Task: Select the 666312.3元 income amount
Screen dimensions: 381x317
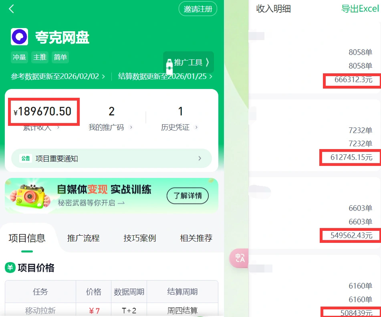Action: pos(353,80)
